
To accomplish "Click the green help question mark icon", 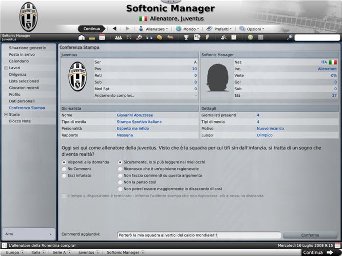I will pyautogui.click(x=250, y=37).
